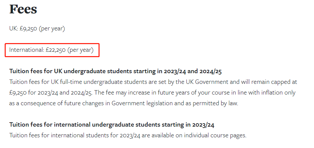Click the UK fee amount £9,250 at top
314x148 pixels.
coord(28,29)
